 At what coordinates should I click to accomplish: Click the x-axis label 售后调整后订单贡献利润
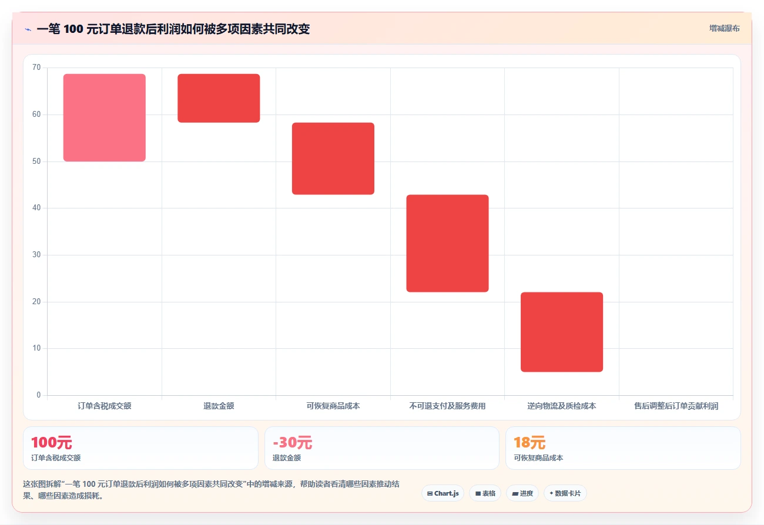pyautogui.click(x=676, y=406)
